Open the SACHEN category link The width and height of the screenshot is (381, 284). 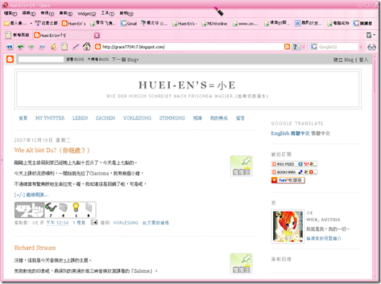coord(106,118)
